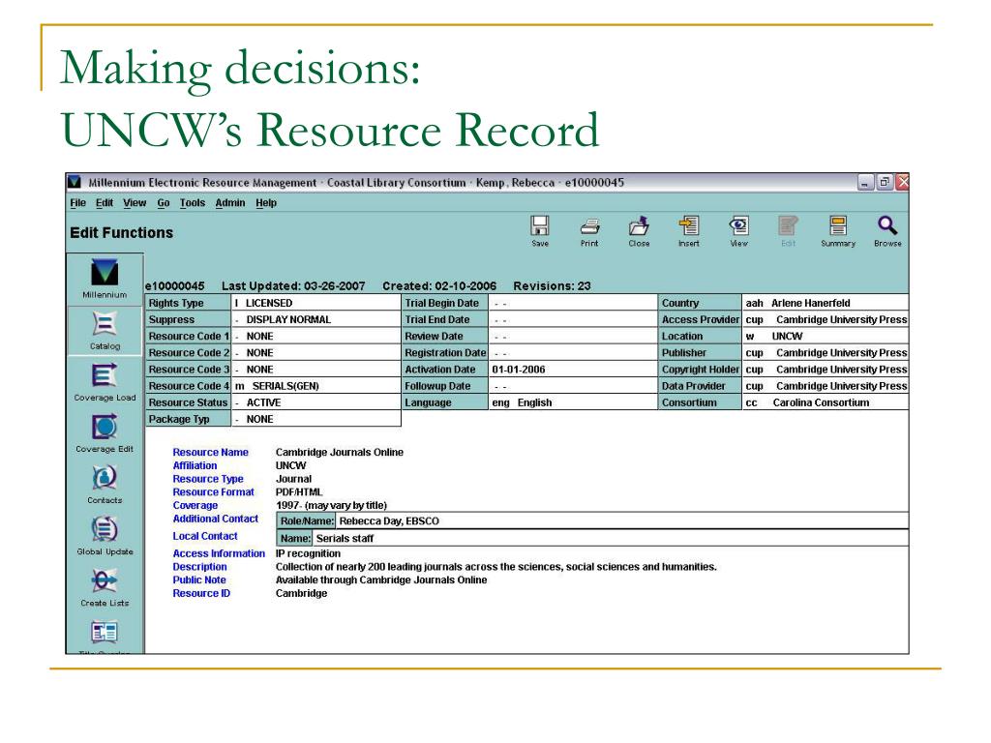
Task: Click the Resource Name field label
Action: coord(210,453)
